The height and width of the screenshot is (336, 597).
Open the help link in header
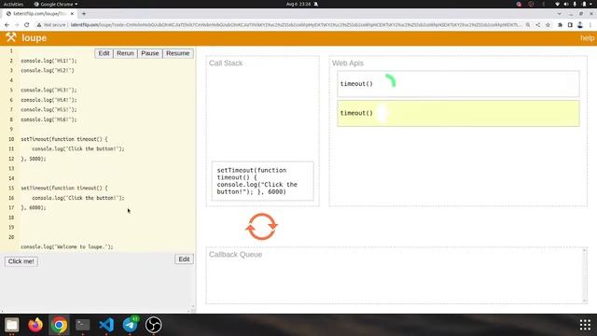pos(587,38)
